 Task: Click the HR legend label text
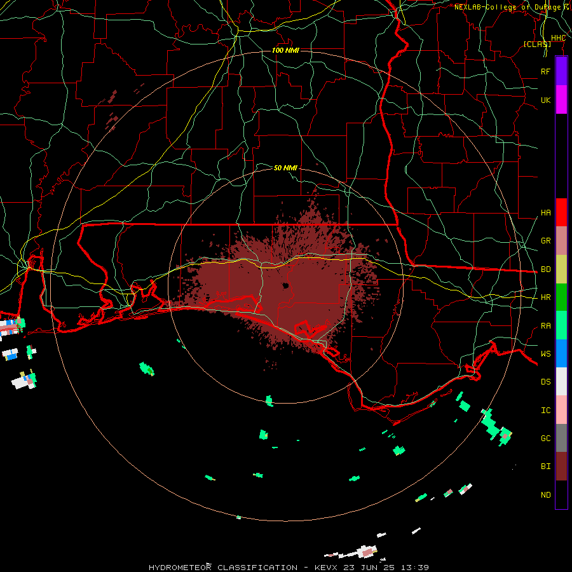(x=546, y=297)
